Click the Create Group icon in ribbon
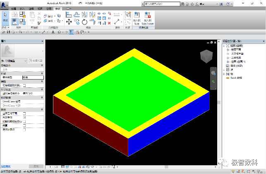266x174 pixels. pos(128,15)
